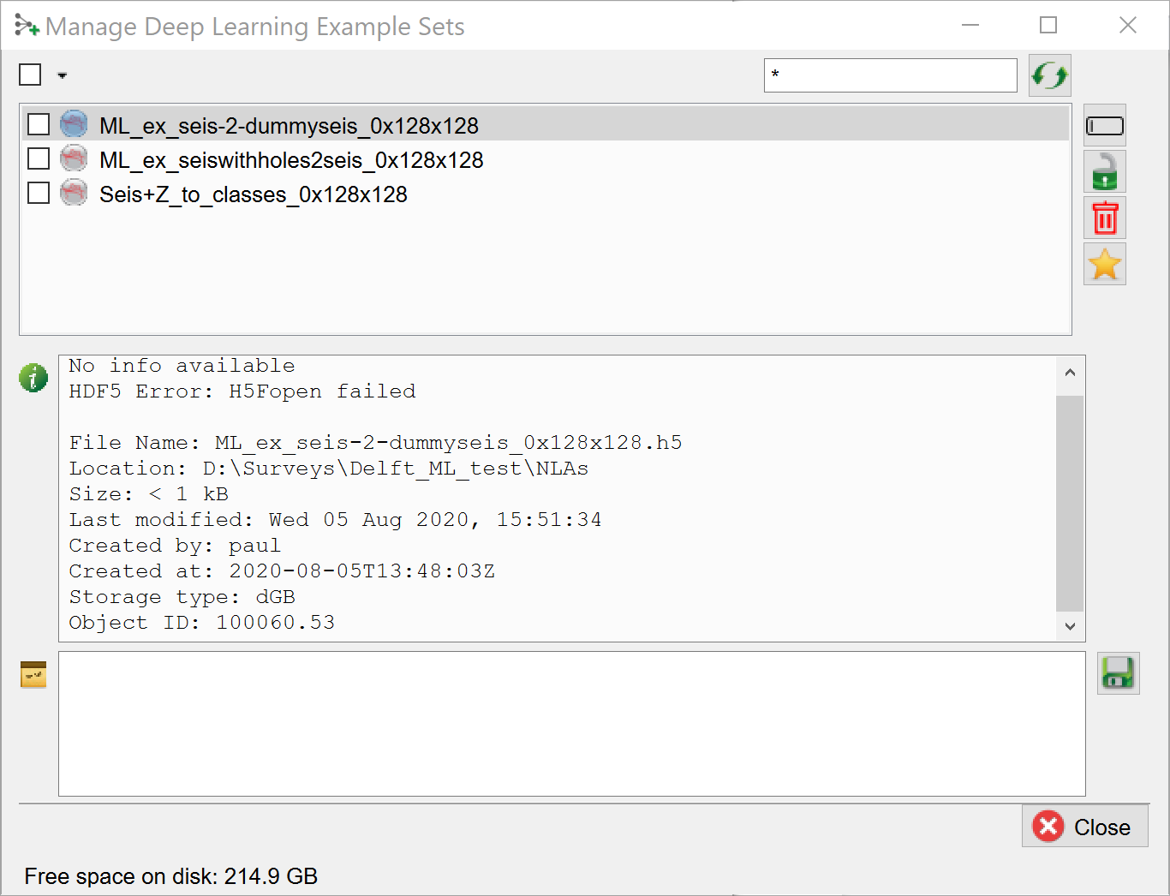Open the dropdown arrow beside select-all checkbox
This screenshot has height=896, width=1170.
63,76
